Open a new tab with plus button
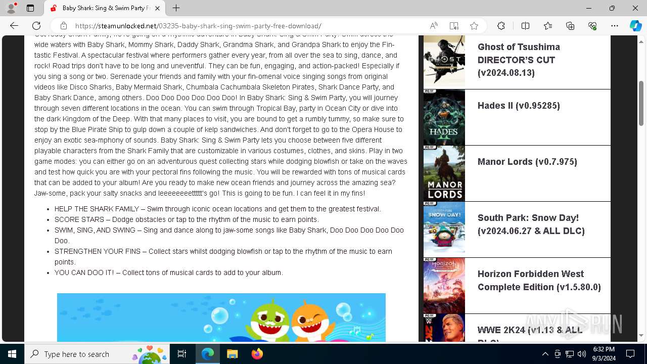647x364 pixels. point(176,8)
